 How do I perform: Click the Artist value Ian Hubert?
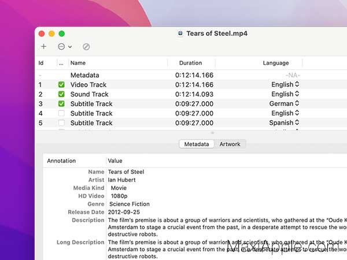pyautogui.click(x=121, y=180)
